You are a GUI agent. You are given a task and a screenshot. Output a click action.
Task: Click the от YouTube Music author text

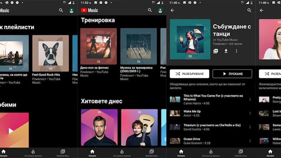tap(225, 40)
